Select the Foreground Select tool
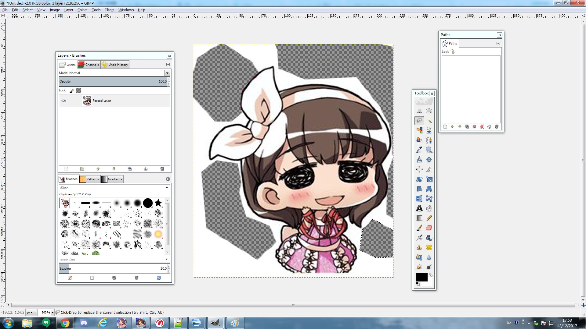 [419, 140]
